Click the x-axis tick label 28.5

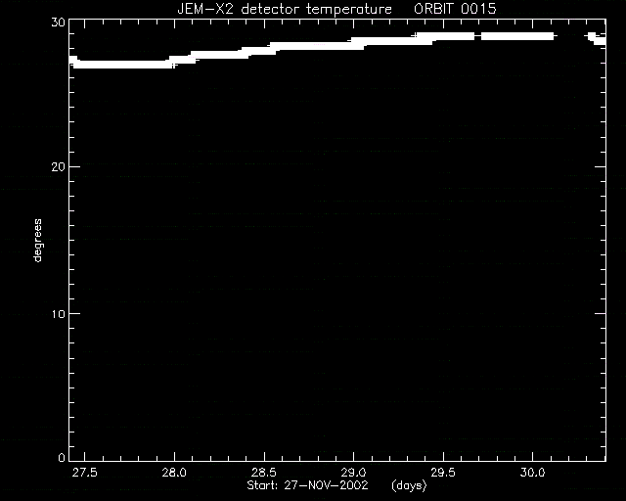click(x=263, y=473)
